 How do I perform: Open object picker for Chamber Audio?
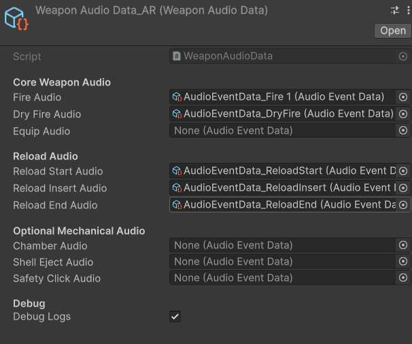click(x=402, y=245)
